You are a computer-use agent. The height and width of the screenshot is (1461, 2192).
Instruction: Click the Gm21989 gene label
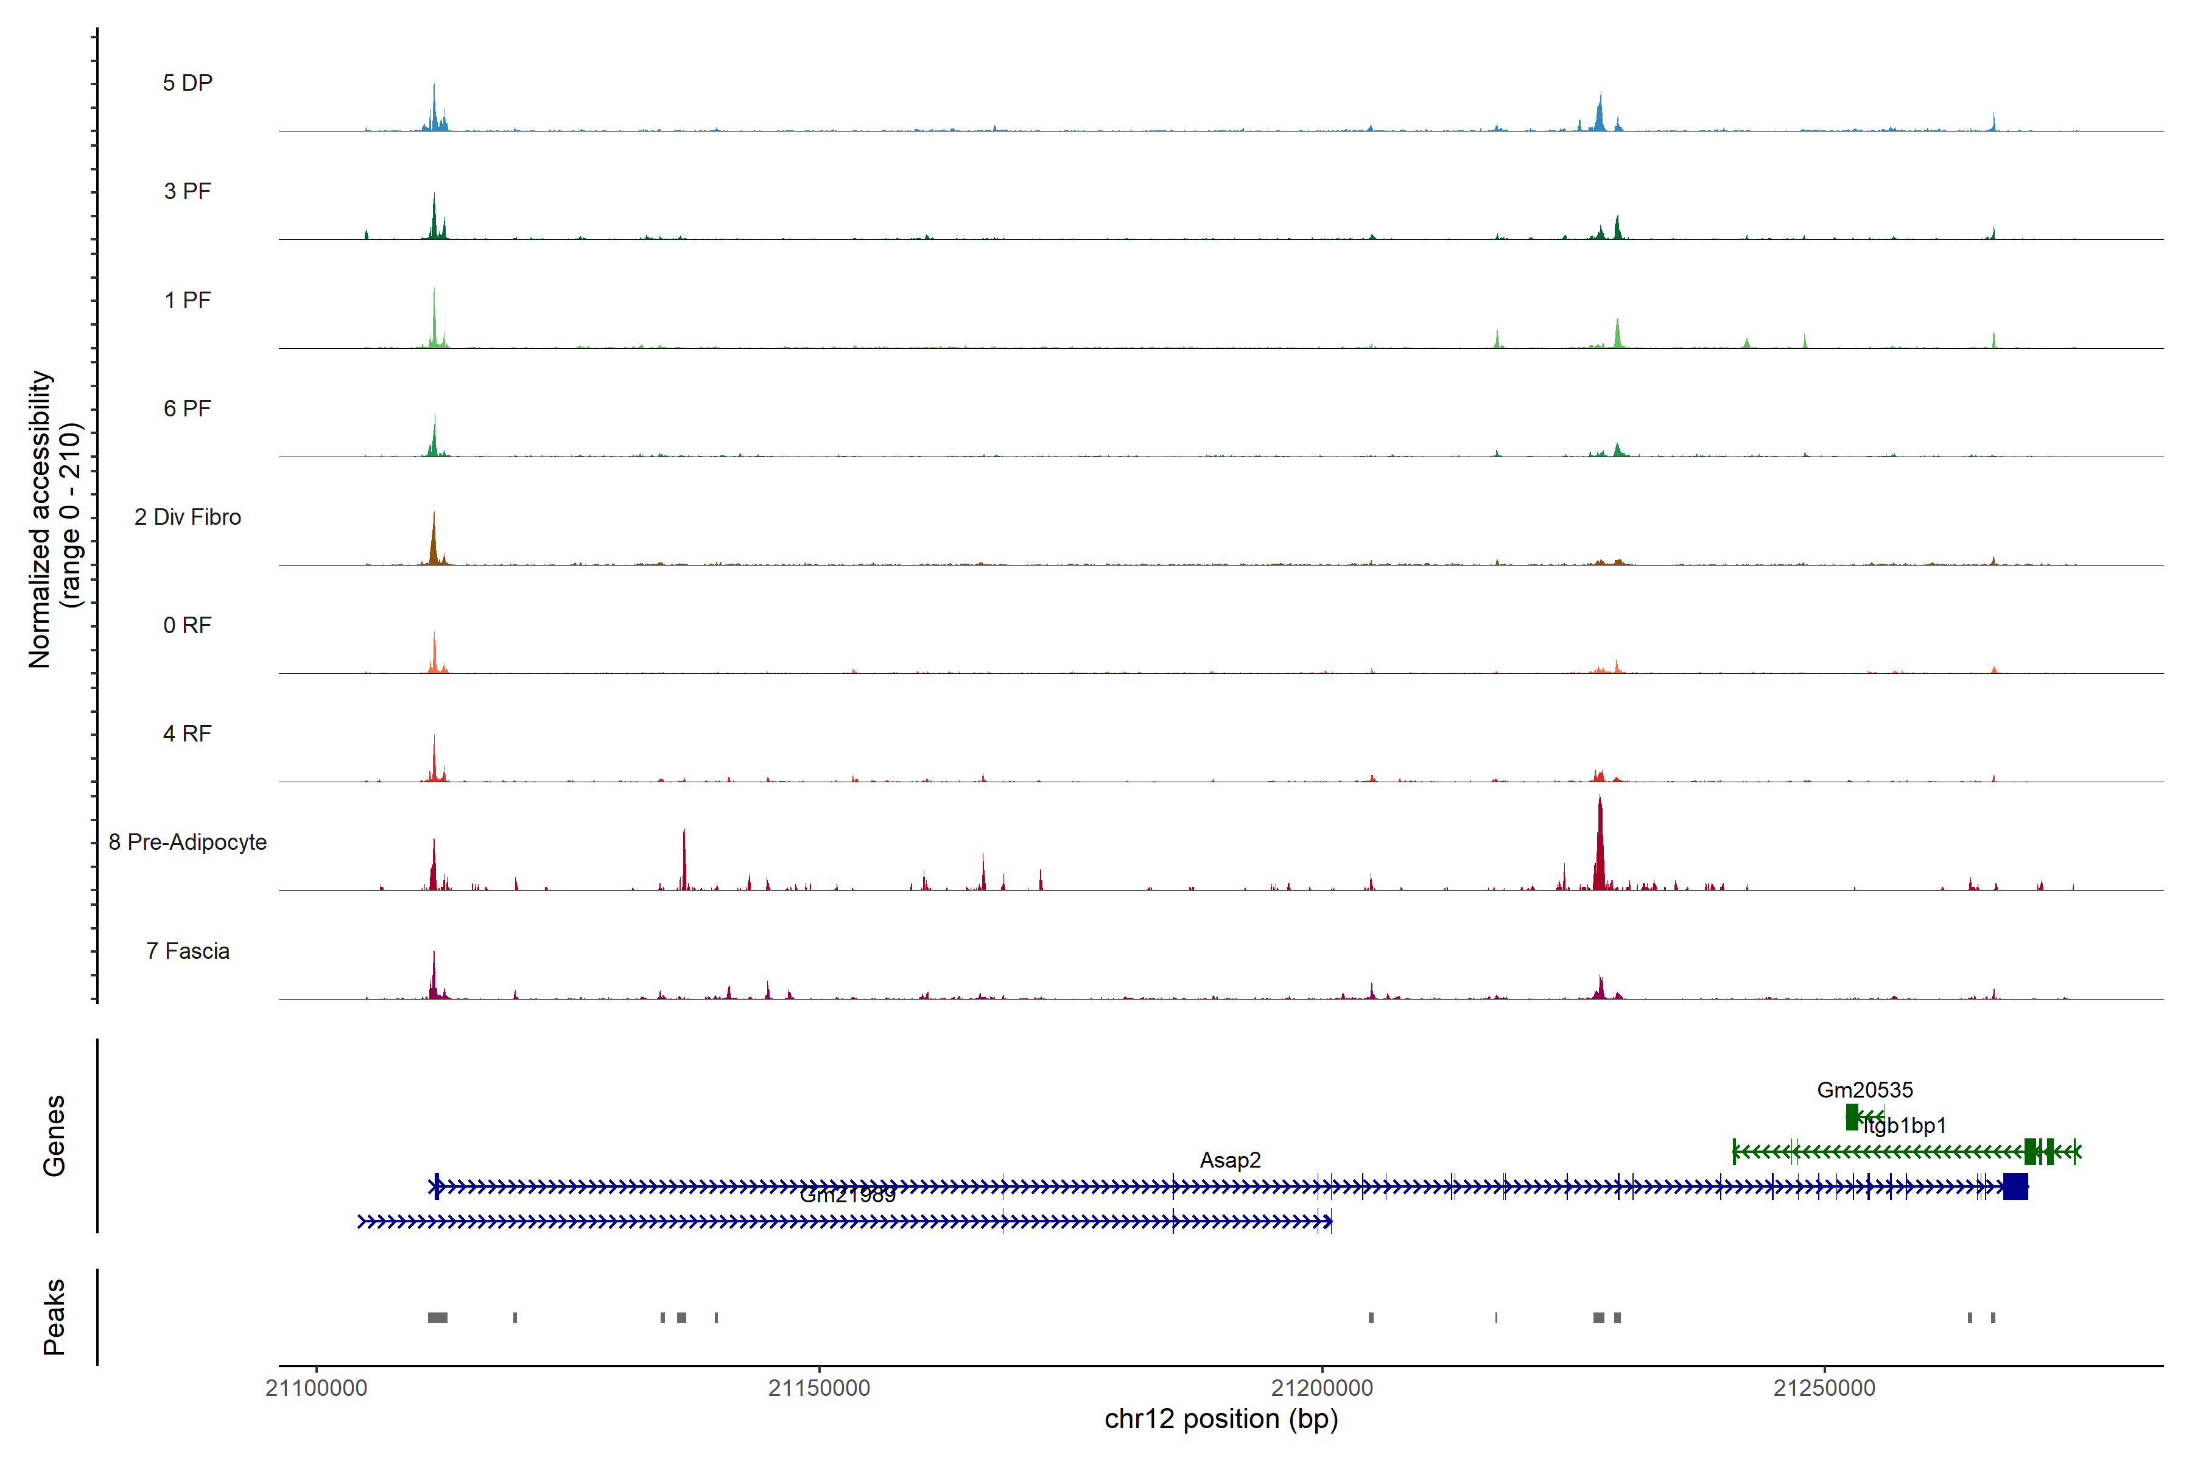(x=847, y=1196)
